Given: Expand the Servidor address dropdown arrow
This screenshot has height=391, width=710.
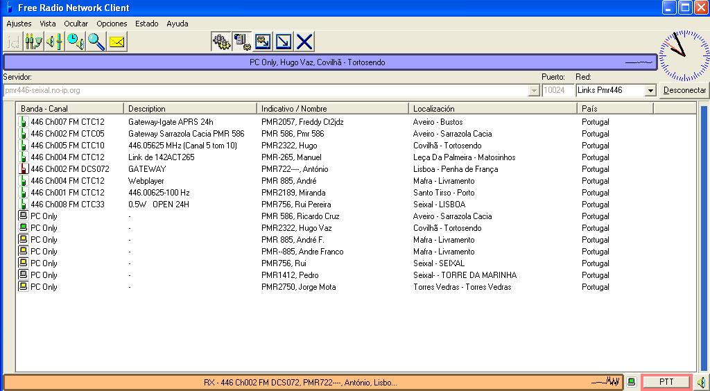Looking at the screenshot, I should (x=534, y=91).
